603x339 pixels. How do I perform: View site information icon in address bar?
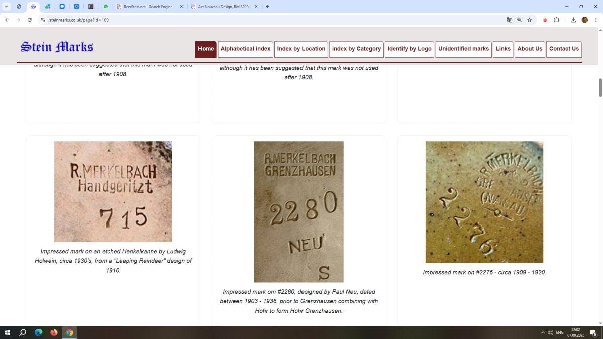[x=43, y=20]
